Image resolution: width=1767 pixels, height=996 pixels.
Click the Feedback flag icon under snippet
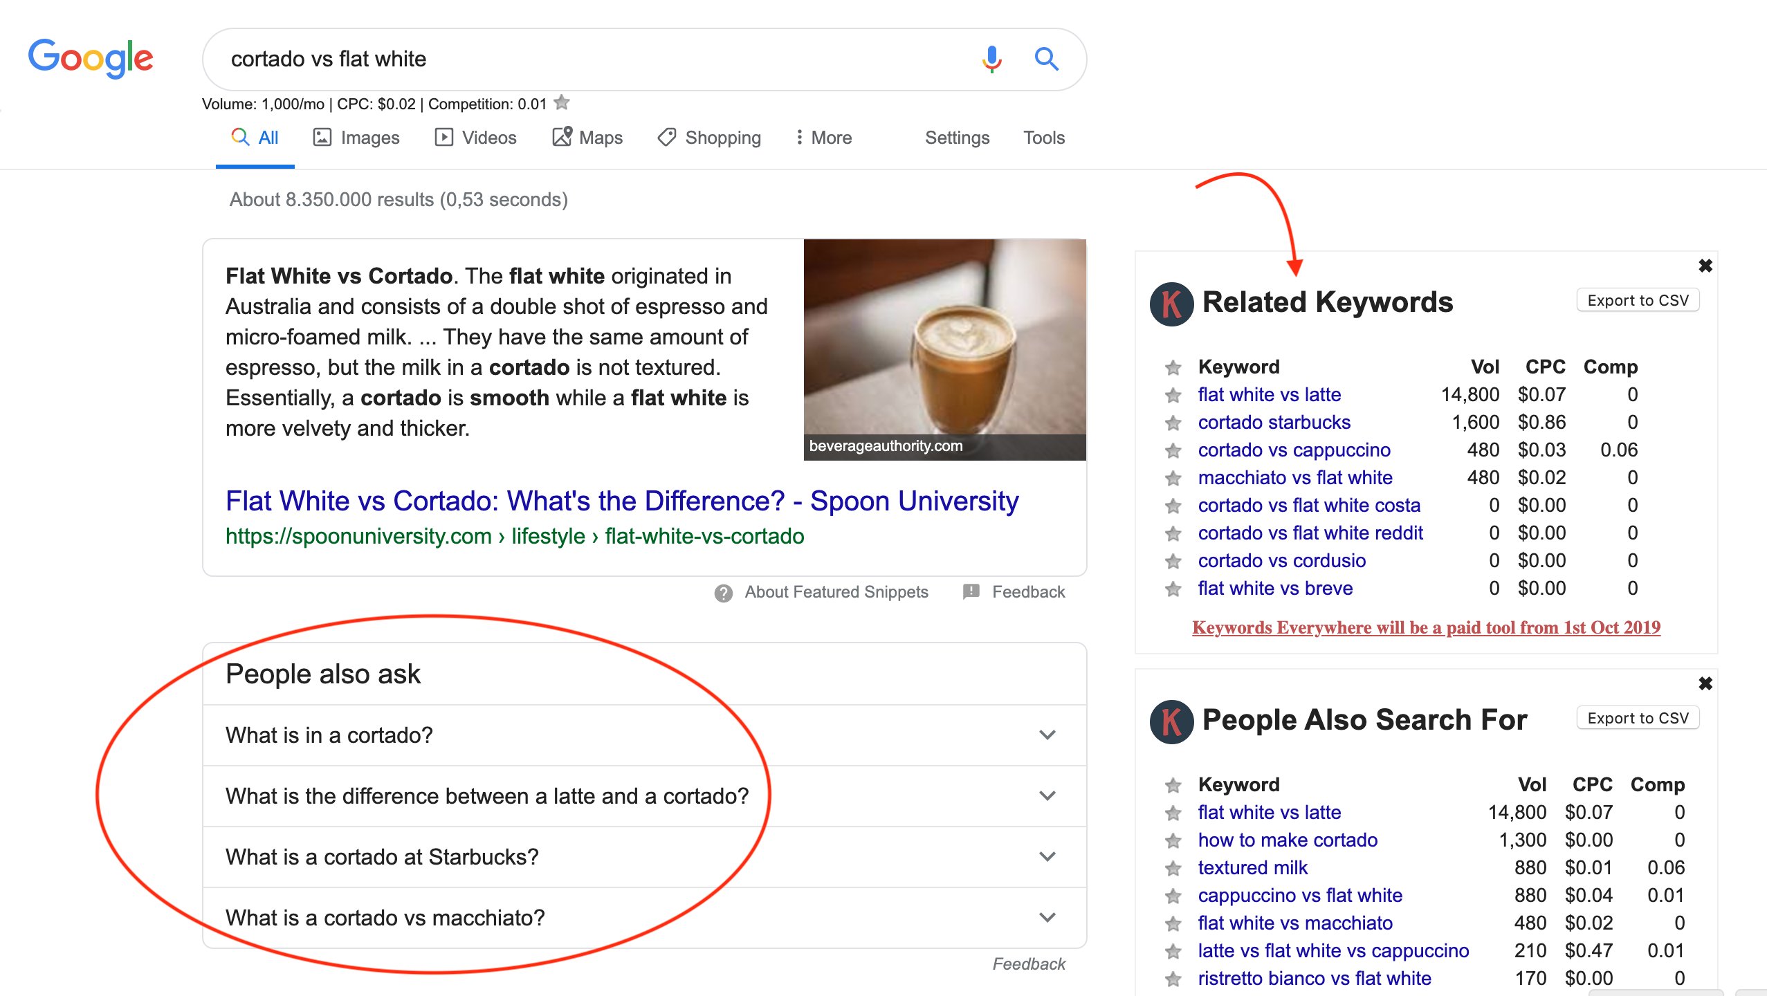(971, 591)
